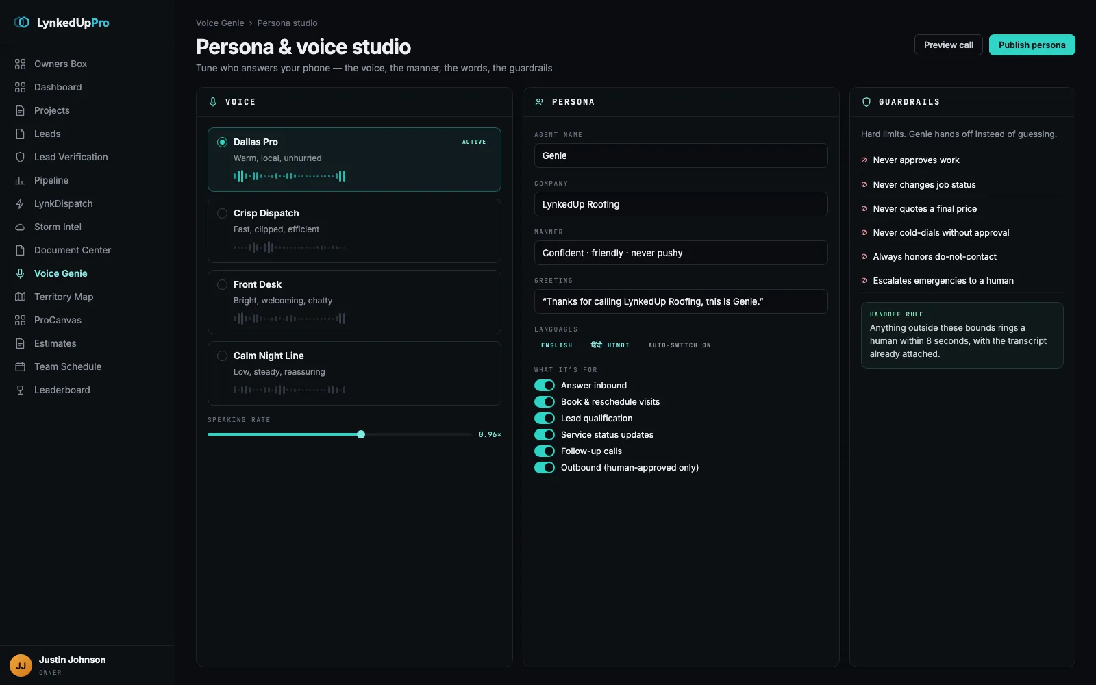The width and height of the screenshot is (1096, 685).
Task: Click the Voice Genie microphone icon
Action: [x=20, y=273]
